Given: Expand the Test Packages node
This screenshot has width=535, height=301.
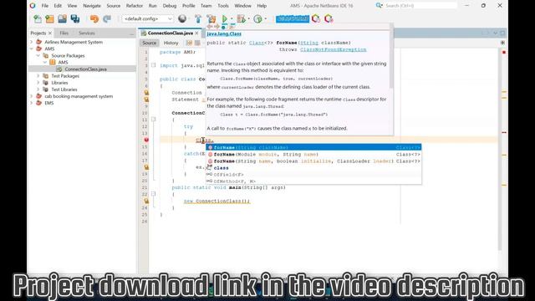Looking at the screenshot, I should click(x=38, y=76).
